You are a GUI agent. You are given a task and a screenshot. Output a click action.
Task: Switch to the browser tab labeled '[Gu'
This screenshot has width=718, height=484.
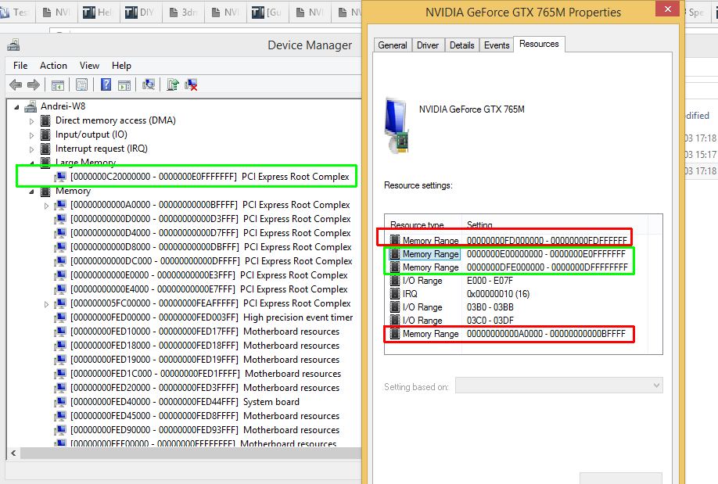(x=267, y=13)
